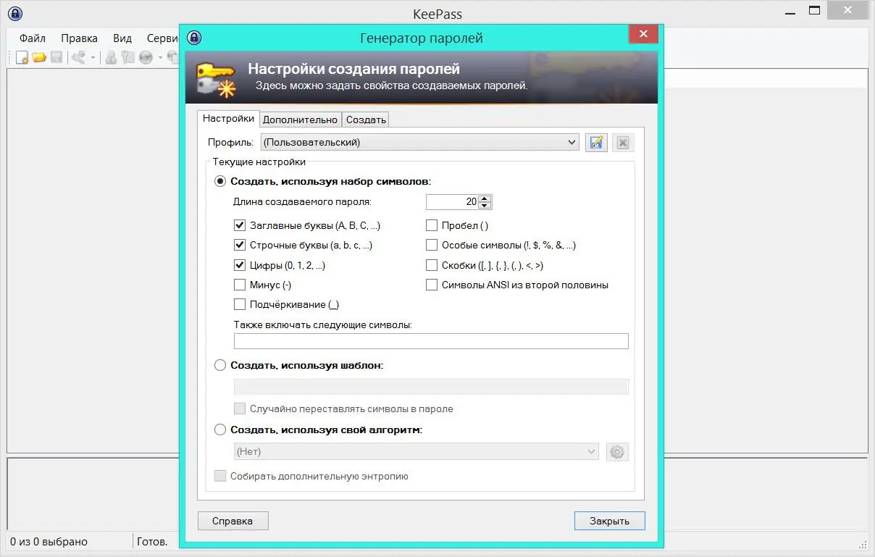Click the gear icon beside the algorithm list
Screen dimensions: 875x557
pos(617,452)
